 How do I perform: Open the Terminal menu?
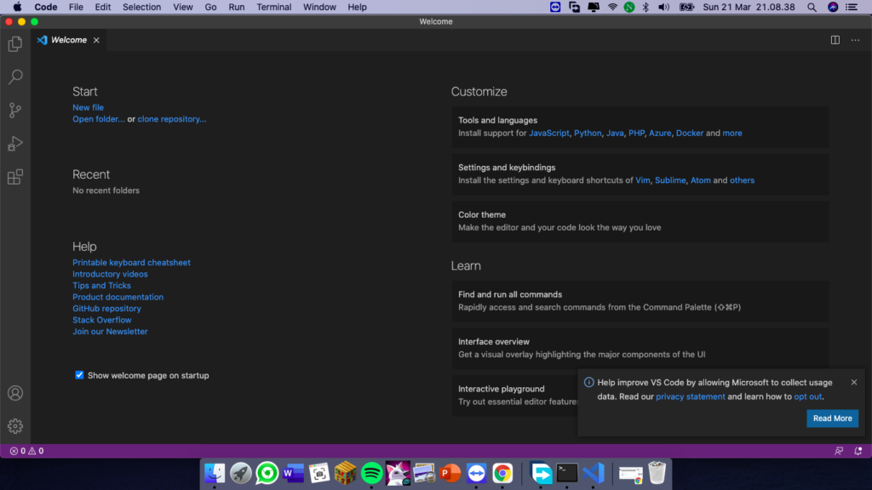[273, 7]
